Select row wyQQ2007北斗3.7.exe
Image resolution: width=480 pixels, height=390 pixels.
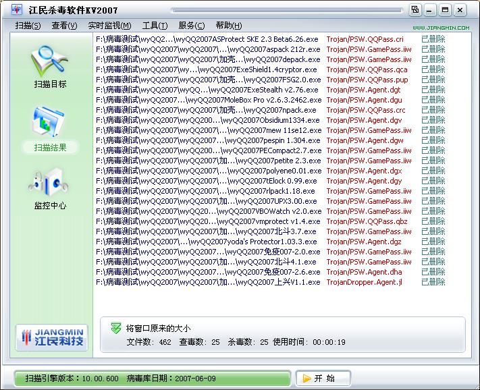coord(271,231)
